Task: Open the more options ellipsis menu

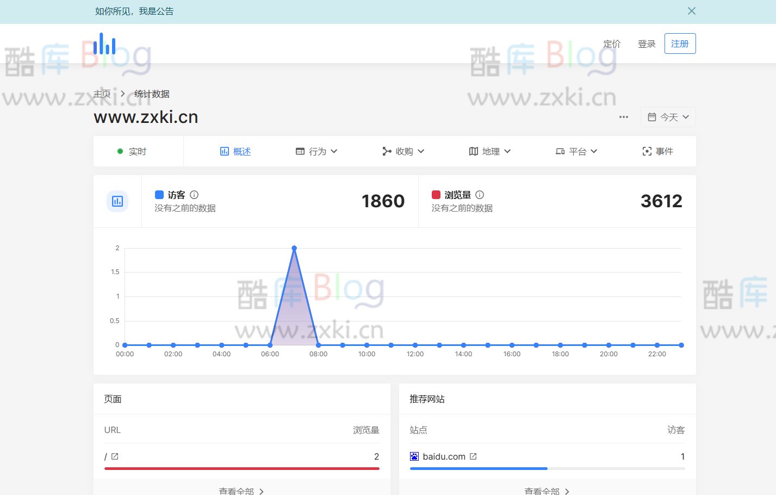Action: (623, 116)
